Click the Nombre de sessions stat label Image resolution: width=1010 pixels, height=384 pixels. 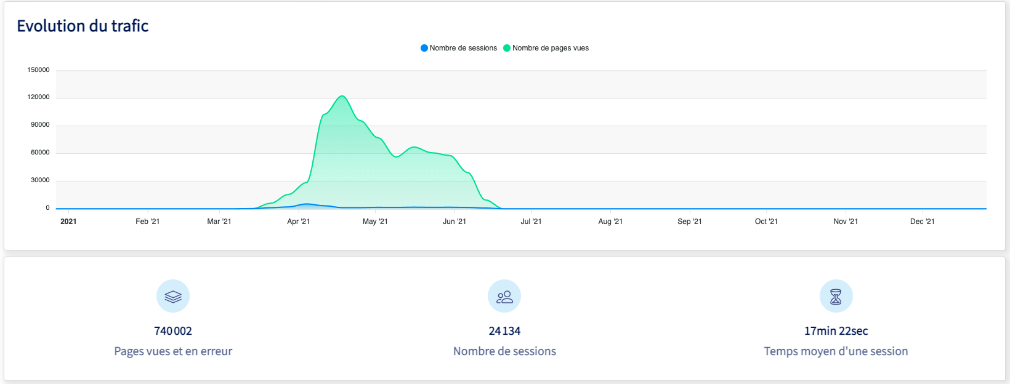[504, 351]
